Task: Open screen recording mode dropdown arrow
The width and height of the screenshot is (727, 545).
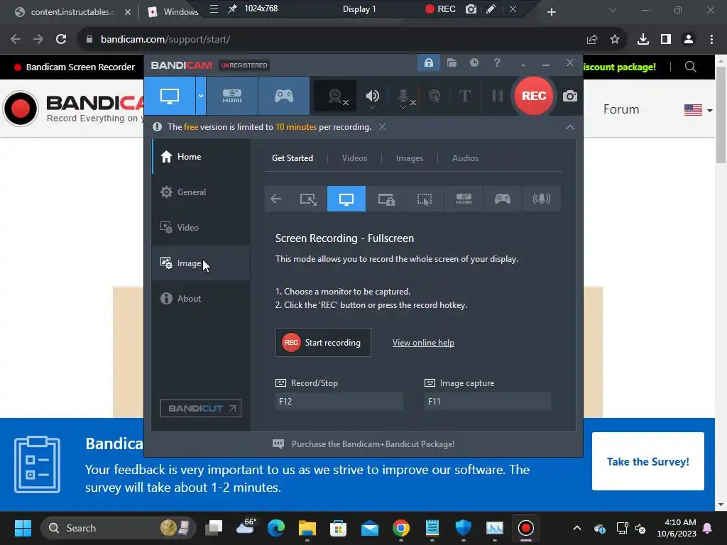Action: tap(201, 96)
